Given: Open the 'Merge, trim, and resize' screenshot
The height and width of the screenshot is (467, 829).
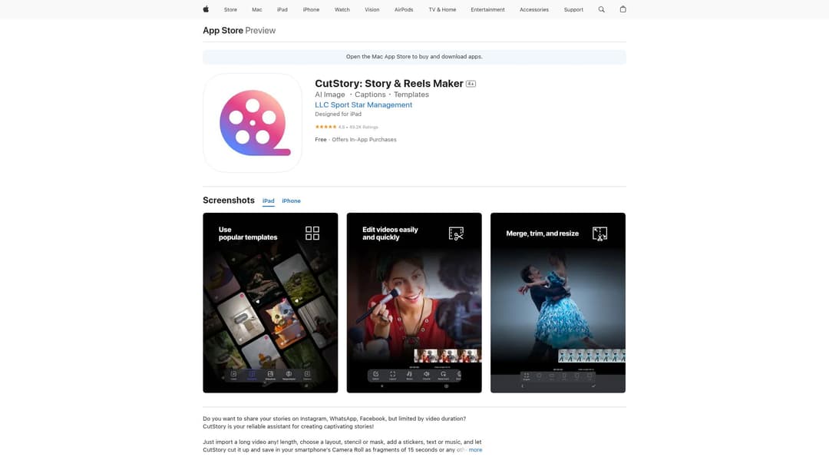Looking at the screenshot, I should click(558, 303).
